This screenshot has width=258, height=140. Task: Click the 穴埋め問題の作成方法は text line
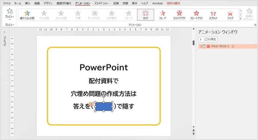104,94
